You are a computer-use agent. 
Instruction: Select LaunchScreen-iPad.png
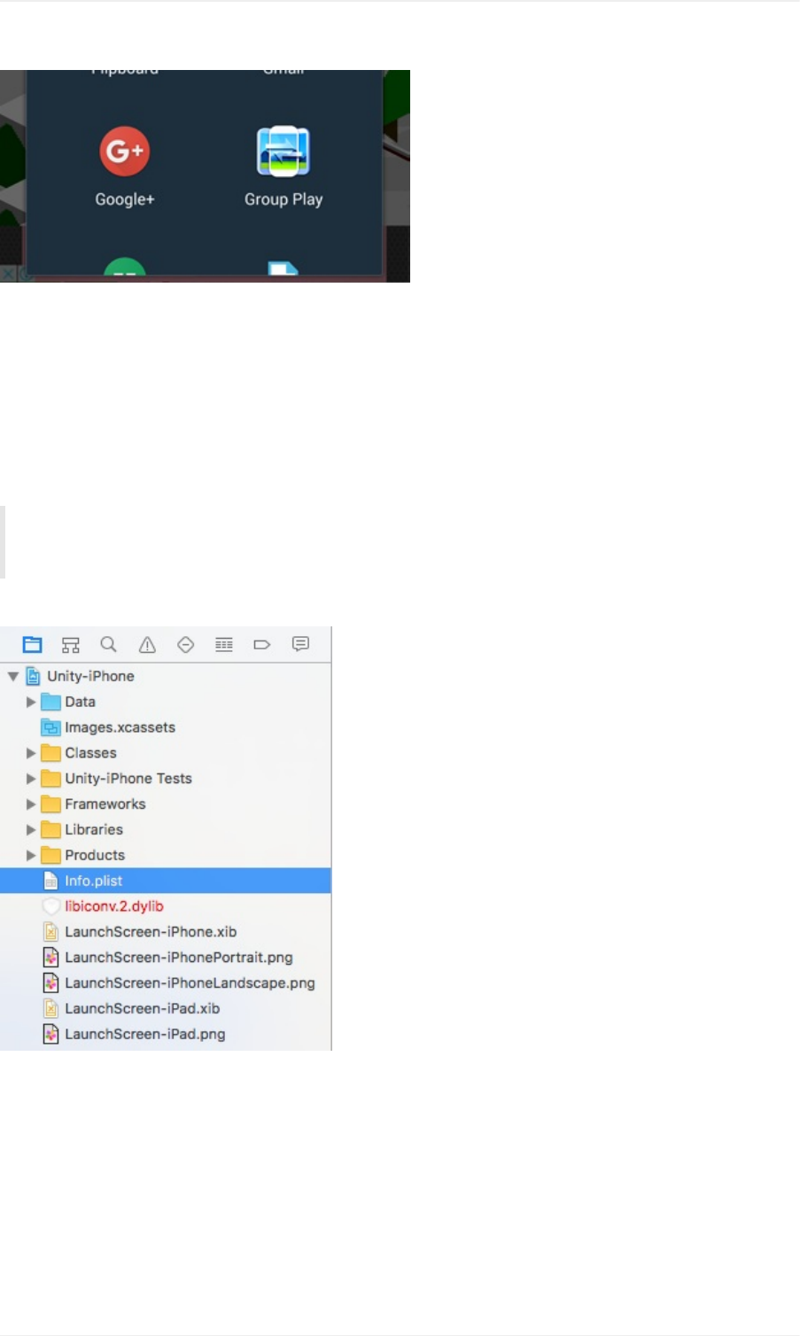coord(166,1035)
